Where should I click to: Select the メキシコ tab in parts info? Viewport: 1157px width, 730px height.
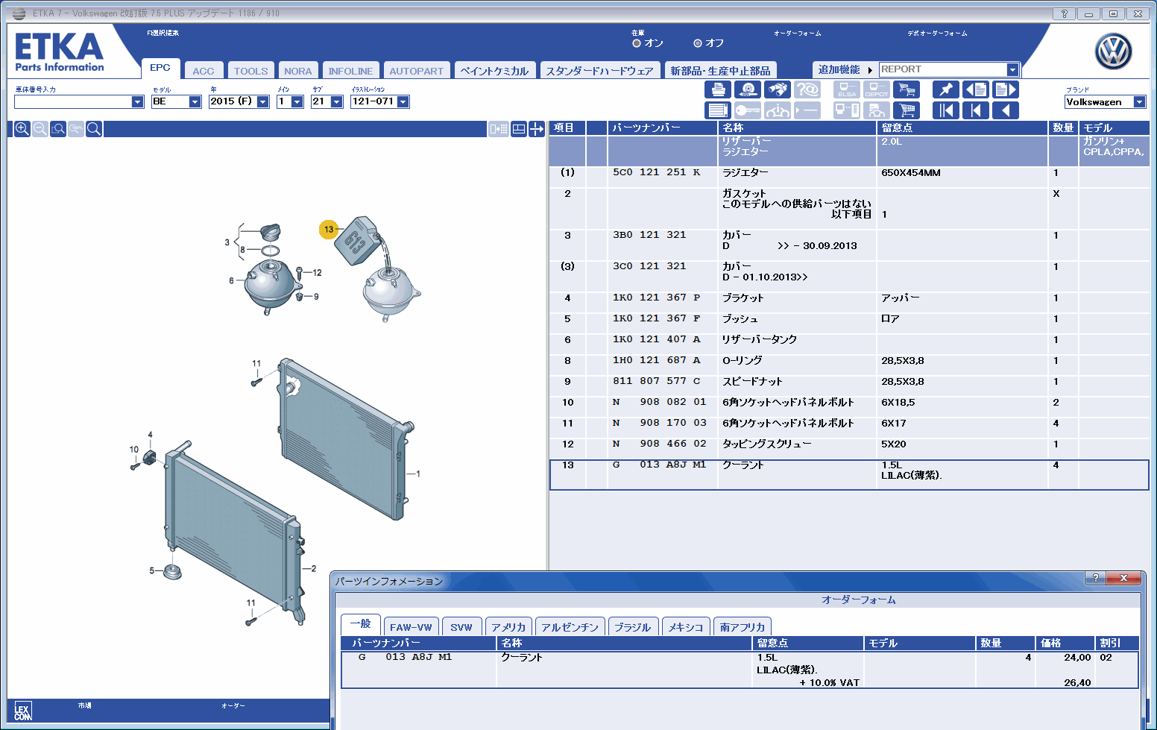686,627
